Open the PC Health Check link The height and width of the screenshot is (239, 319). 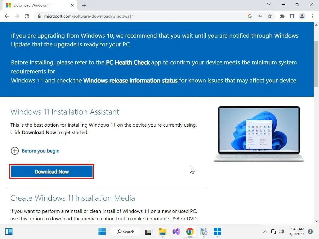pyautogui.click(x=128, y=62)
